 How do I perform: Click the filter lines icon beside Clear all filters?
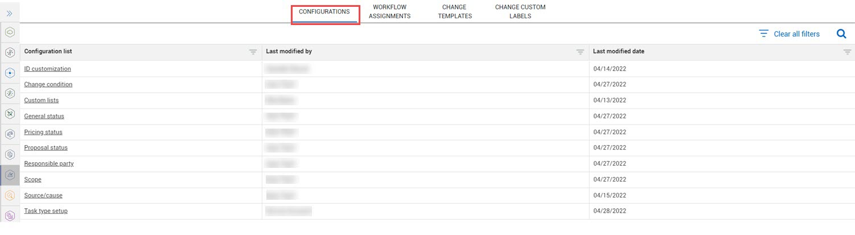[x=764, y=34]
